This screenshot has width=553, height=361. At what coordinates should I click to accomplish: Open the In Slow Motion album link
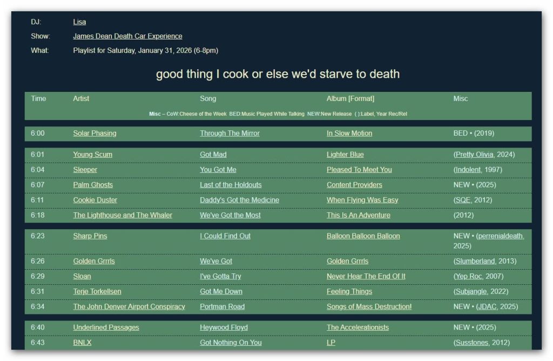pyautogui.click(x=349, y=133)
